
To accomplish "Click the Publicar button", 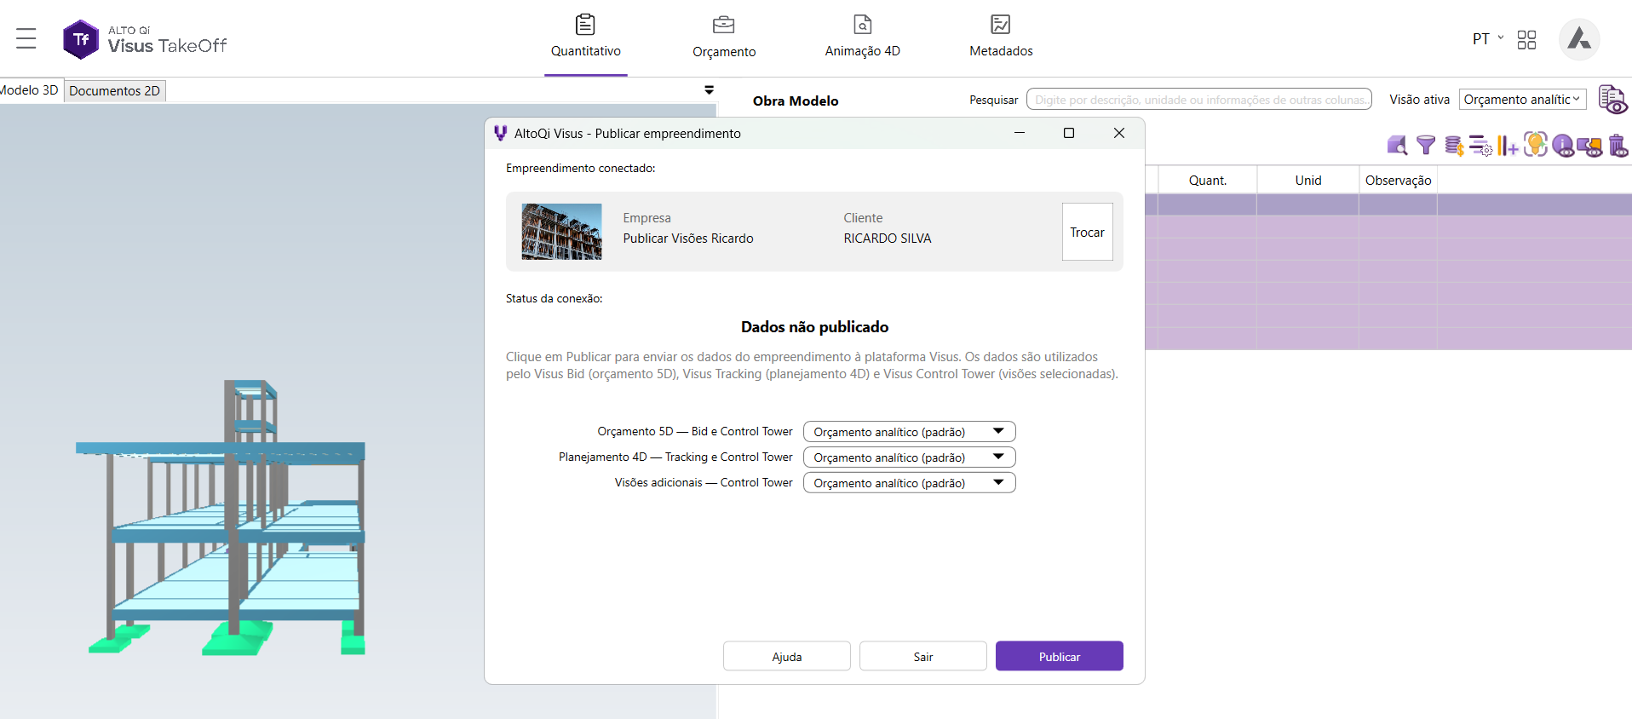I will tap(1060, 656).
